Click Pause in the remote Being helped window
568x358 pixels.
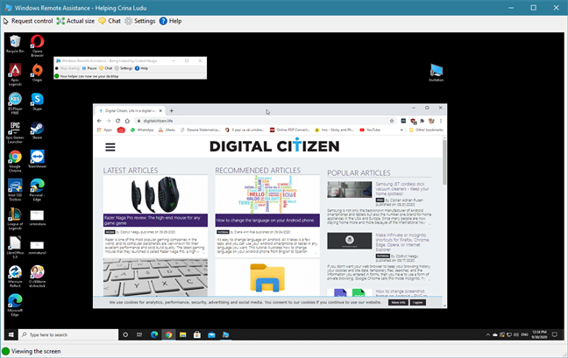(89, 68)
